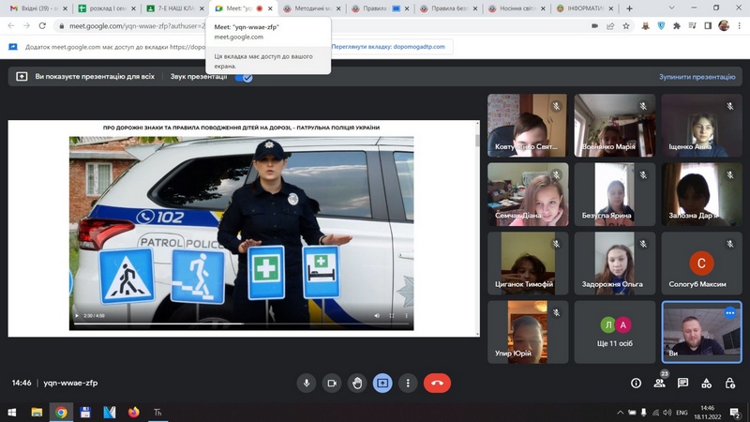Click the share page icon
Image resolution: width=750 pixels, height=422 pixels.
(610, 26)
